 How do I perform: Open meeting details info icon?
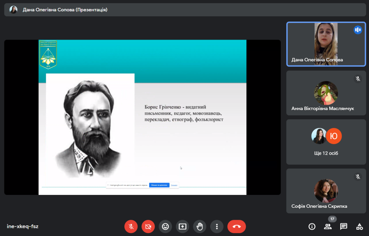tap(312, 226)
